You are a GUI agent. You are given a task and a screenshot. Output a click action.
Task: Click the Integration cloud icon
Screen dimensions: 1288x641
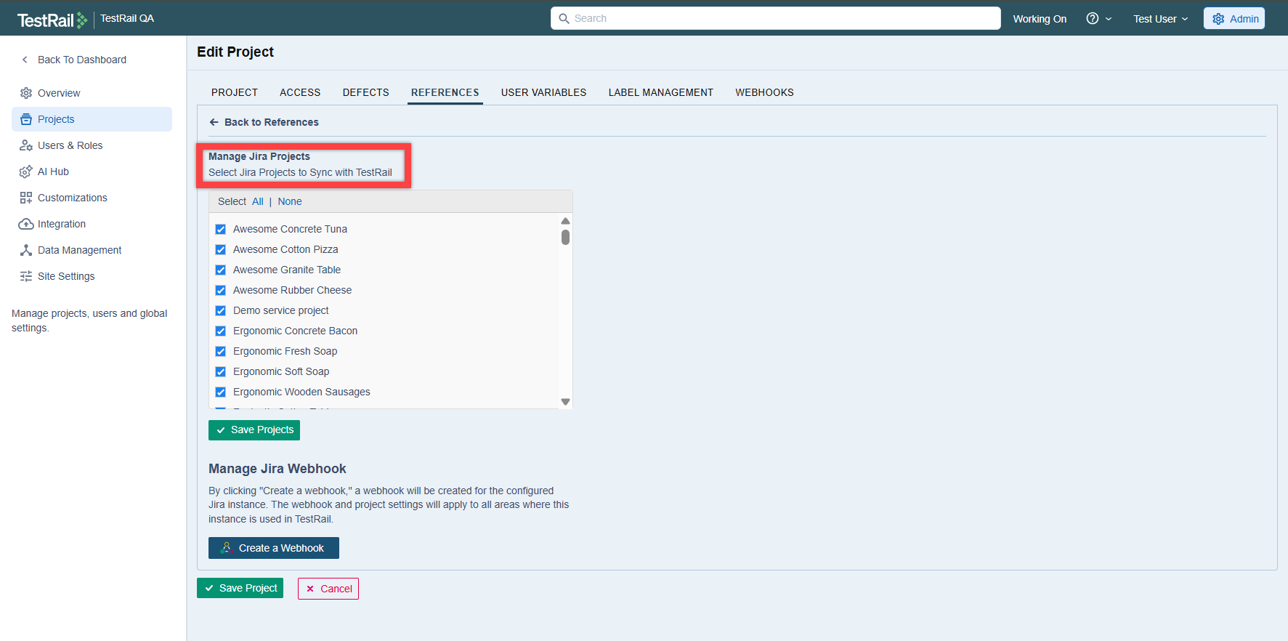[26, 224]
